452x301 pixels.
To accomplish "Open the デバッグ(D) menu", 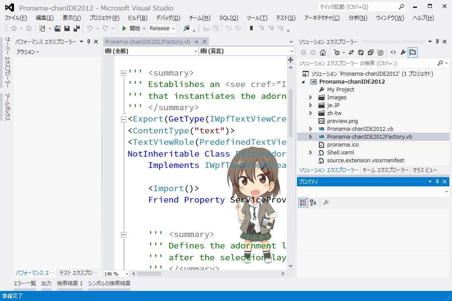I will [168, 18].
